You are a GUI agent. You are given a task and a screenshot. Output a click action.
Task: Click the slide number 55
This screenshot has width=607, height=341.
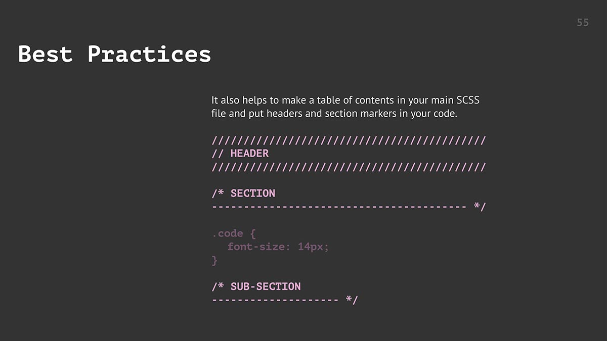click(x=583, y=23)
